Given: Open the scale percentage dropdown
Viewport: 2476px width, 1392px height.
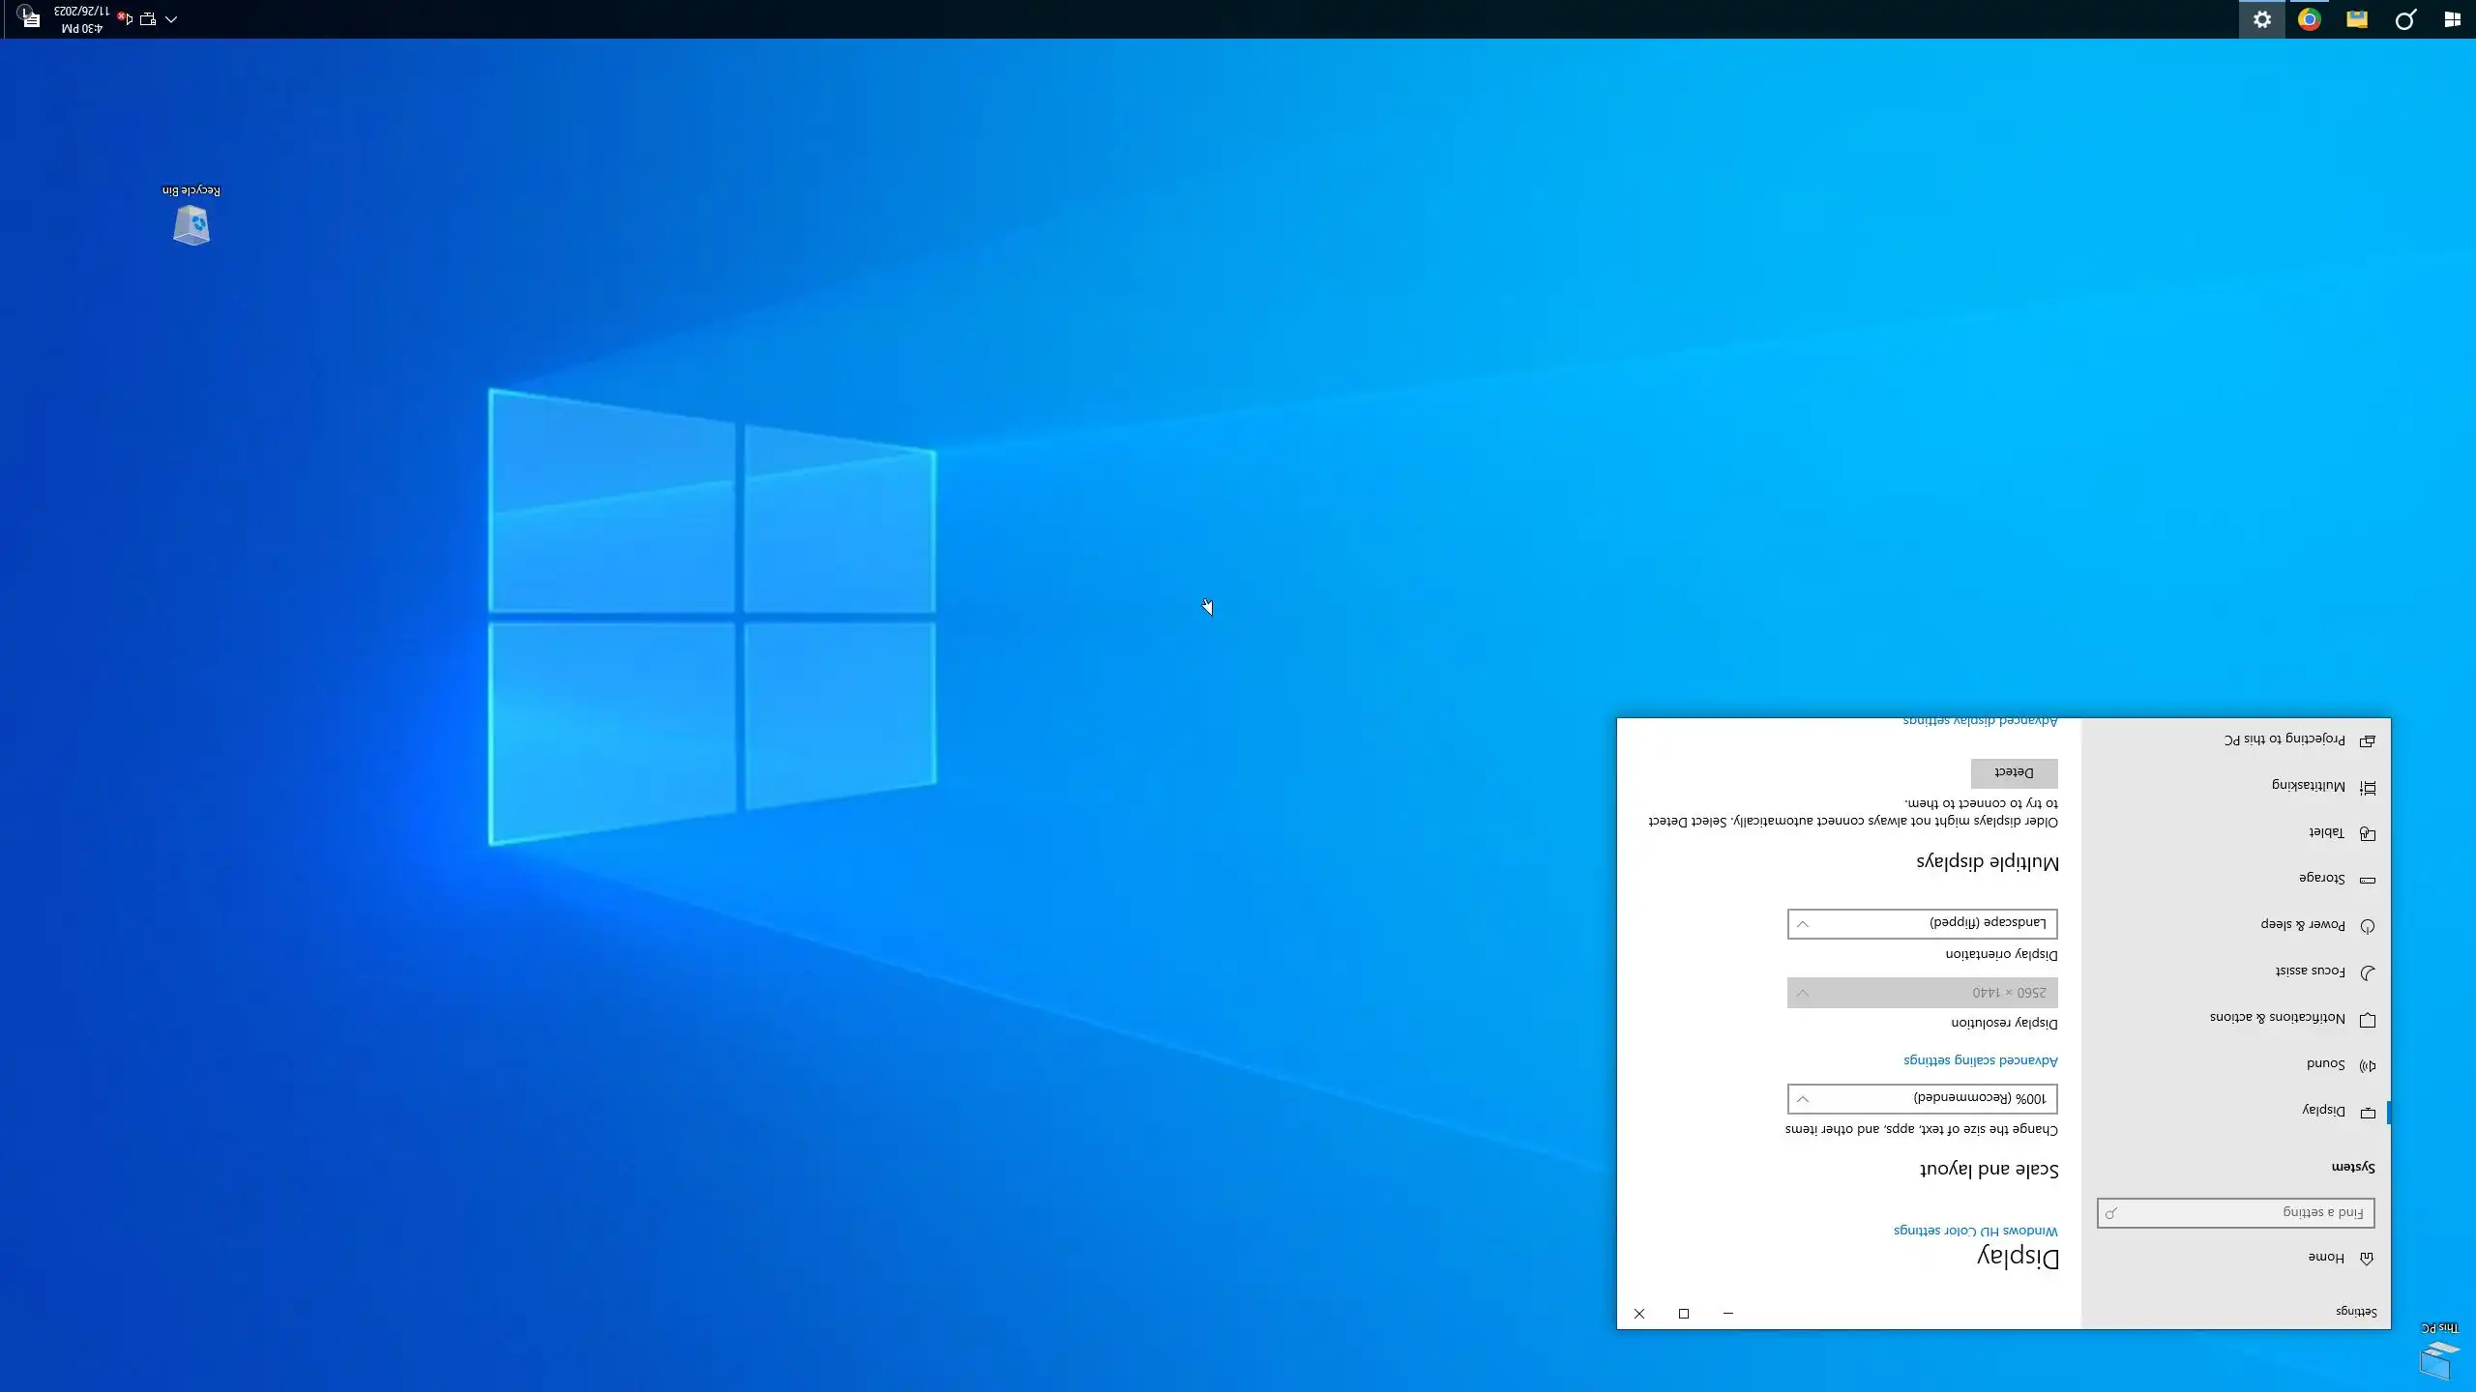Looking at the screenshot, I should (x=1922, y=1098).
